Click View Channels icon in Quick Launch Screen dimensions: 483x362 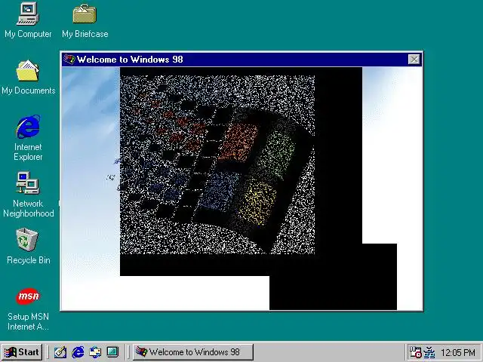112,352
